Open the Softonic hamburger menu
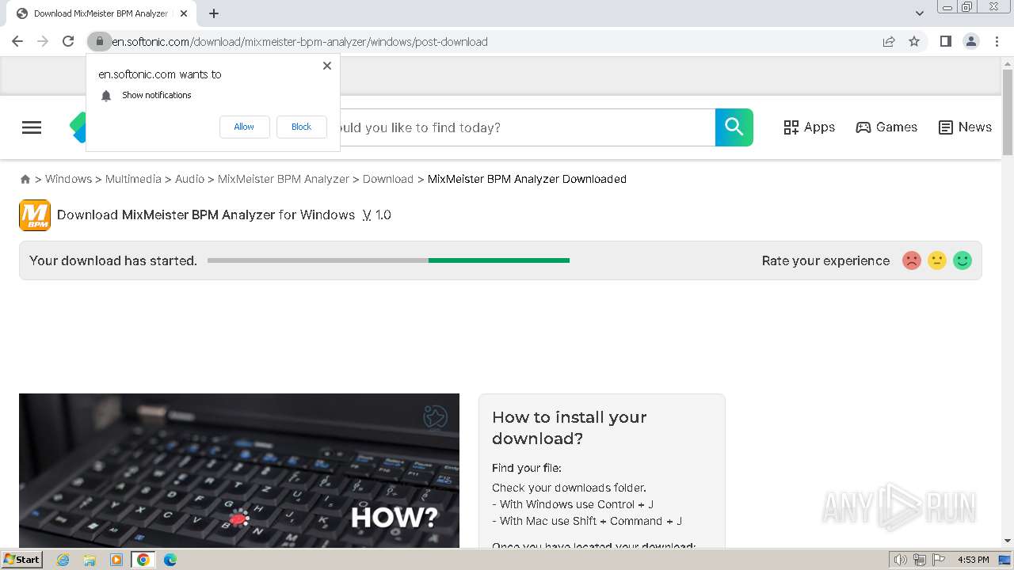Screen dimensions: 1014x570 pos(32,127)
